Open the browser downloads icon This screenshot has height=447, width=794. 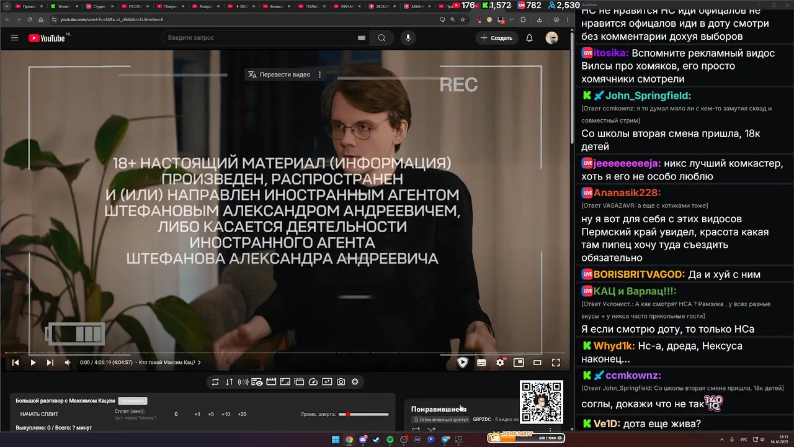point(540,19)
